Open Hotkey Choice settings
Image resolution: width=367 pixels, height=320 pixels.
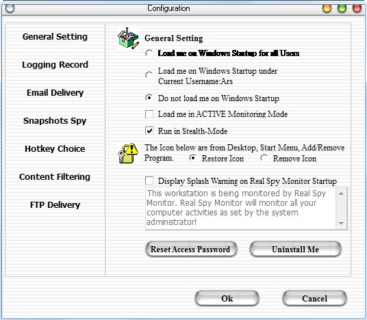(x=55, y=149)
